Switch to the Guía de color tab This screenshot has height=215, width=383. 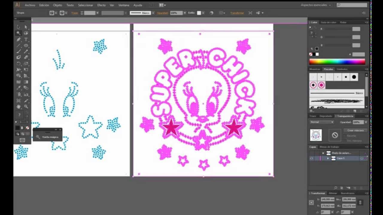tap(329, 22)
